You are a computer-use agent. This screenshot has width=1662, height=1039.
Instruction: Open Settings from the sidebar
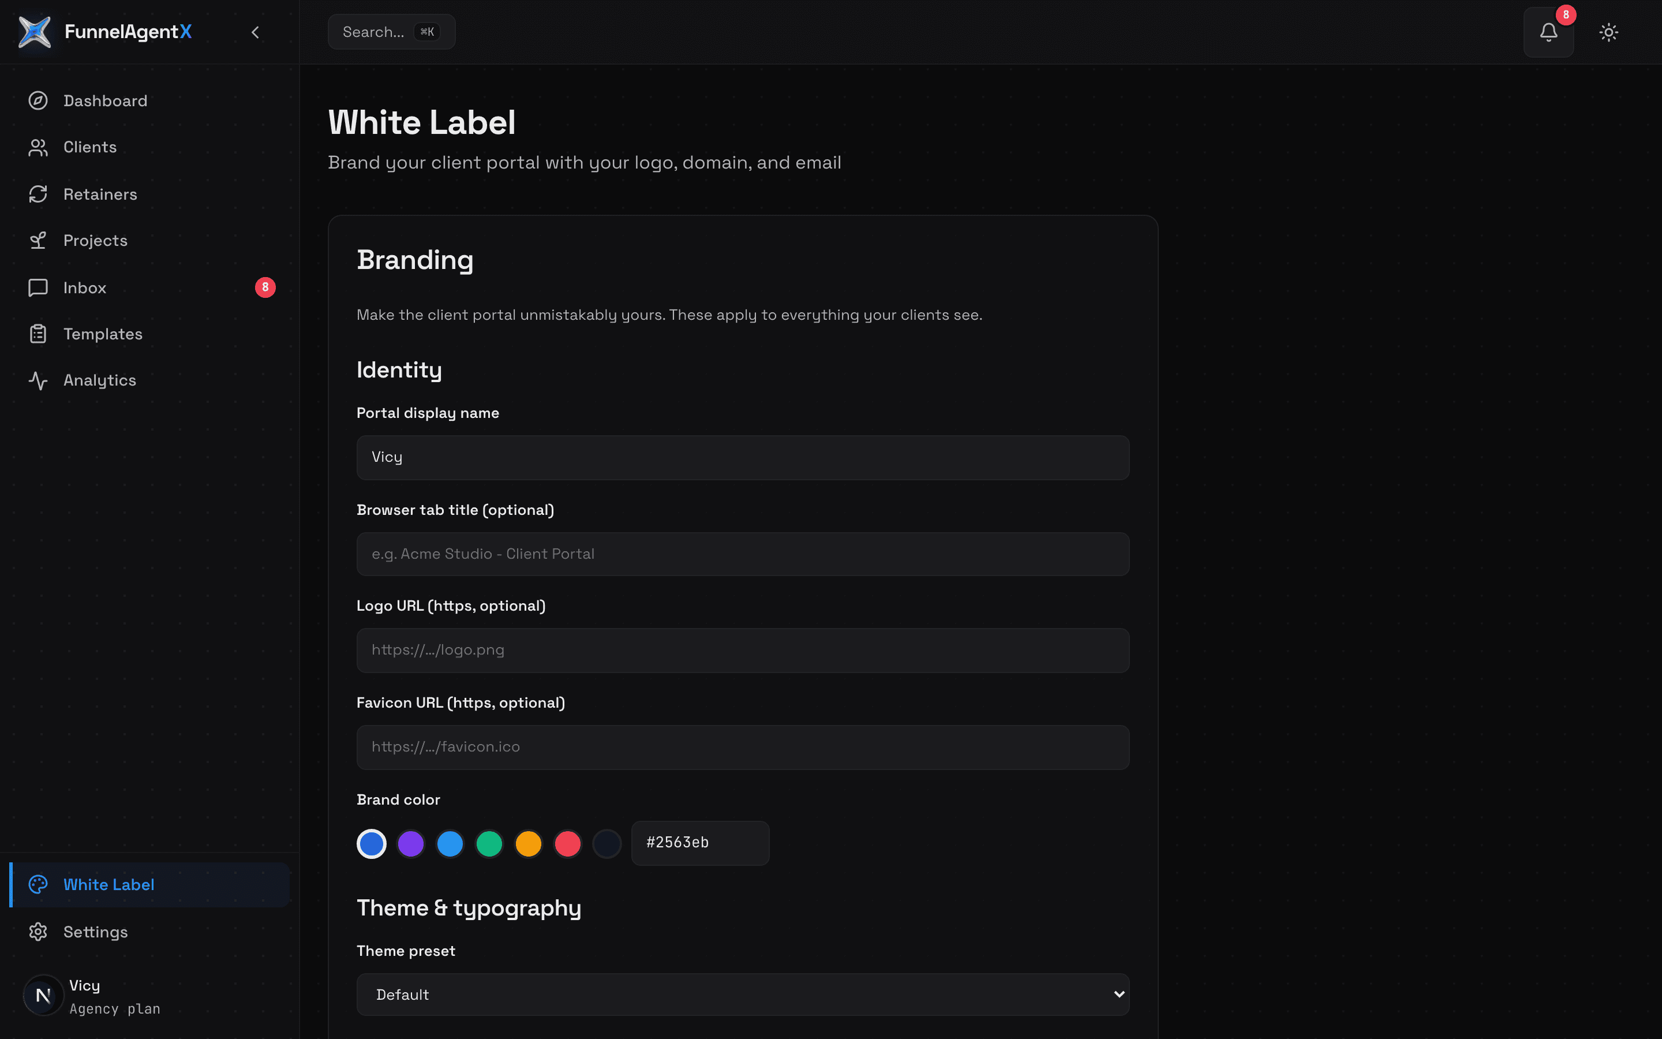tap(149, 932)
